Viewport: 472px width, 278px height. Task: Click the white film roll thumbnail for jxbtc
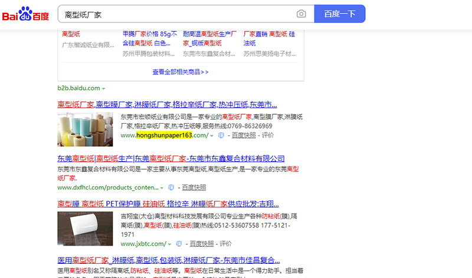pyautogui.click(x=85, y=229)
